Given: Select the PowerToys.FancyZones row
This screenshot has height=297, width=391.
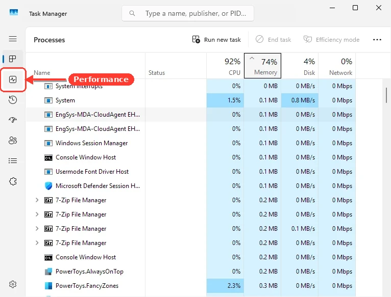Looking at the screenshot, I should tap(191, 286).
